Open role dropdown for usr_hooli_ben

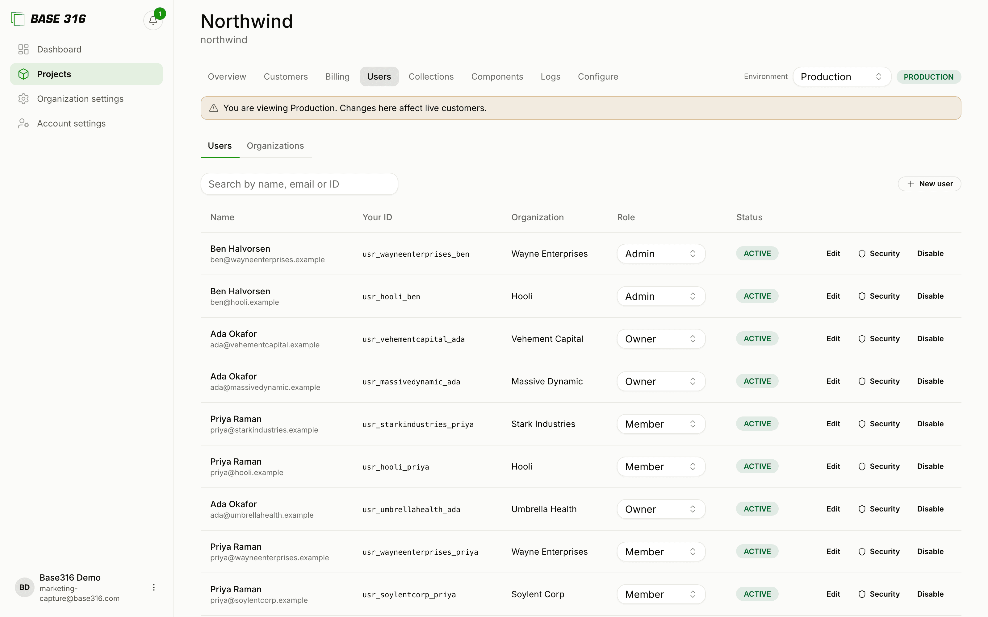661,296
